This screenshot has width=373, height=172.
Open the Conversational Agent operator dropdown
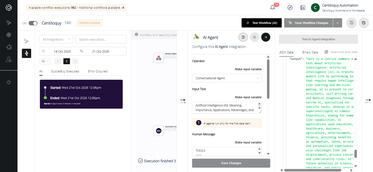[x=227, y=78]
